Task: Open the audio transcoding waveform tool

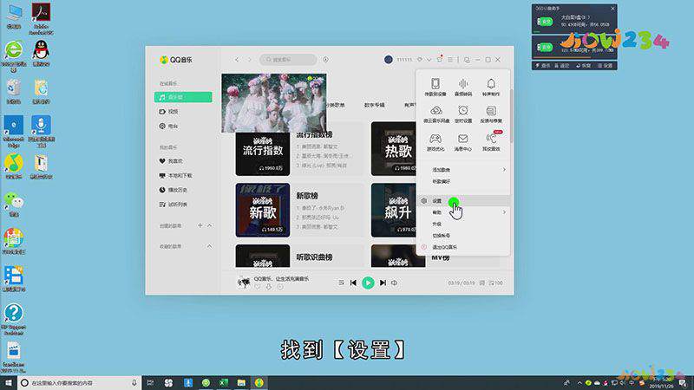Action: [463, 87]
